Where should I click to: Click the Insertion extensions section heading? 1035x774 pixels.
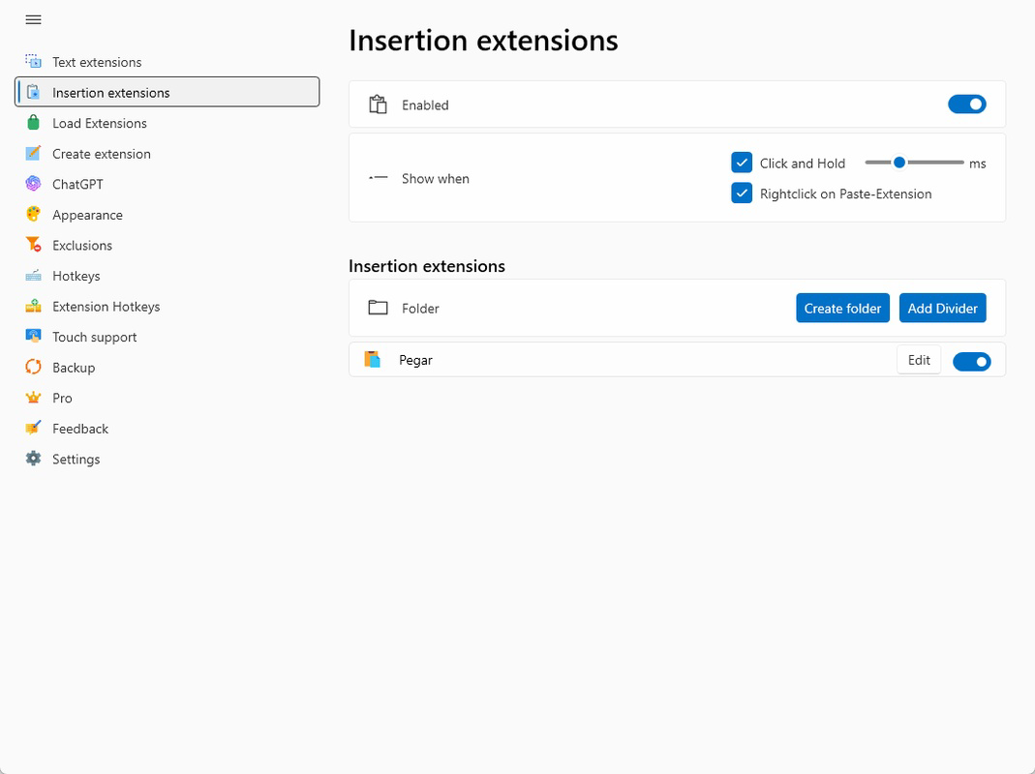pyautogui.click(x=426, y=266)
